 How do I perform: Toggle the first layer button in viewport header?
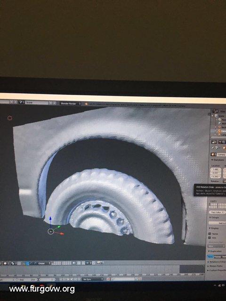point(52,262)
